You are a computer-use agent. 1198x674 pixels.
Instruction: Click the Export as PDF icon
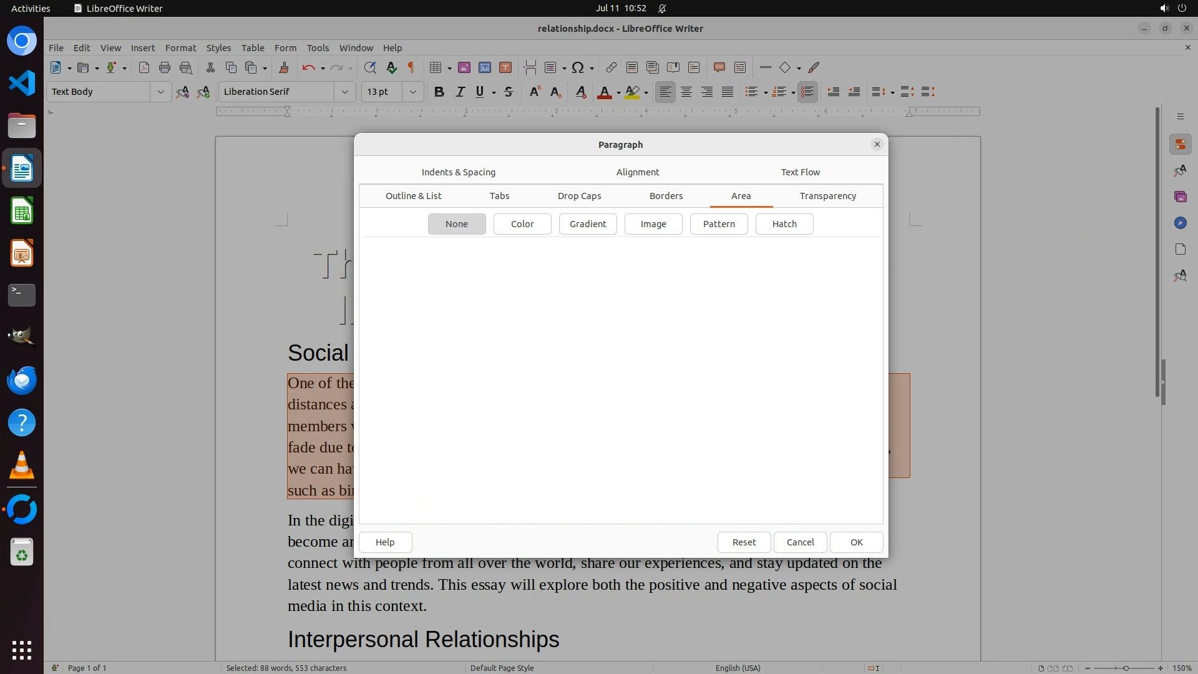tap(144, 67)
